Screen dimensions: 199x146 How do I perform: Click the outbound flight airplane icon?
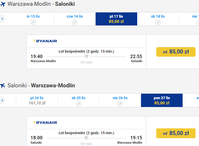coord(3,4)
